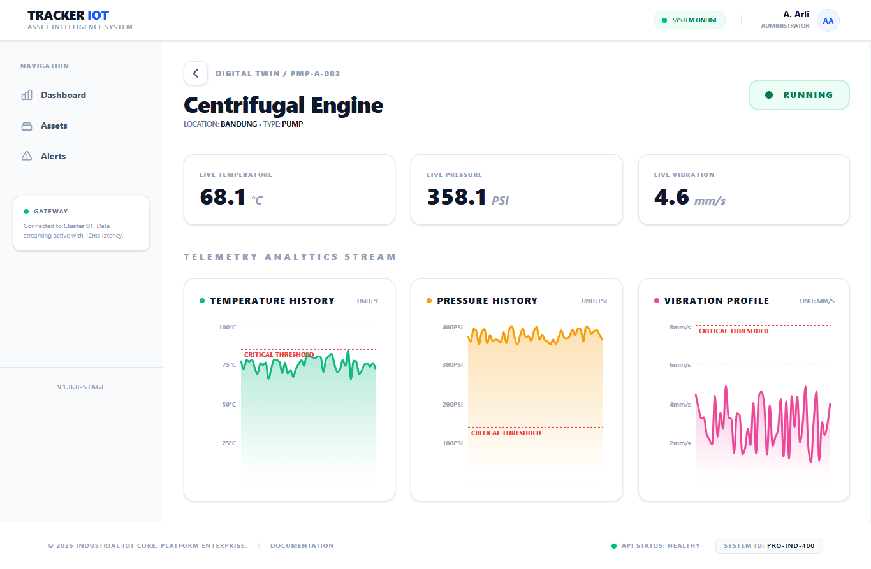Click the green Gateway status dot
871x569 pixels.
26,212
